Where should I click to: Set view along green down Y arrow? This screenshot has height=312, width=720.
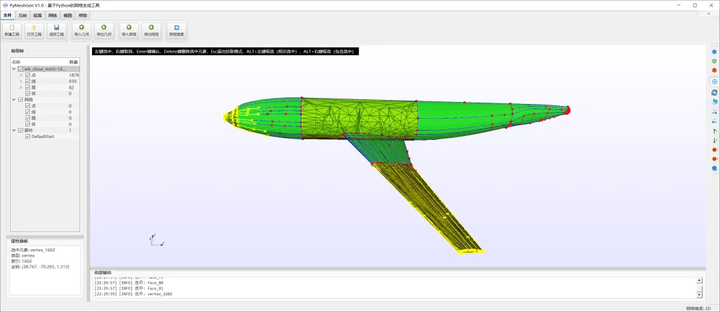pyautogui.click(x=714, y=140)
